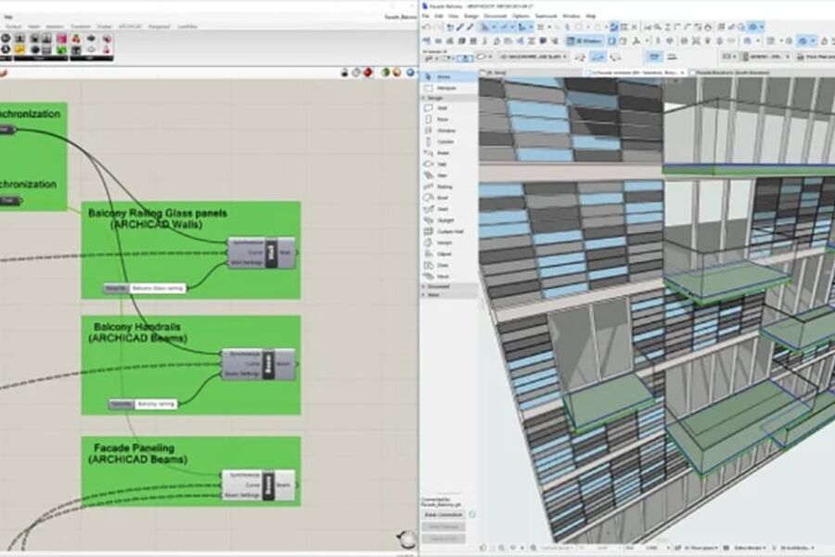This screenshot has width=835, height=557.
Task: Click the navigation compass on the Grasshopper canvas
Action: pyautogui.click(x=405, y=537)
